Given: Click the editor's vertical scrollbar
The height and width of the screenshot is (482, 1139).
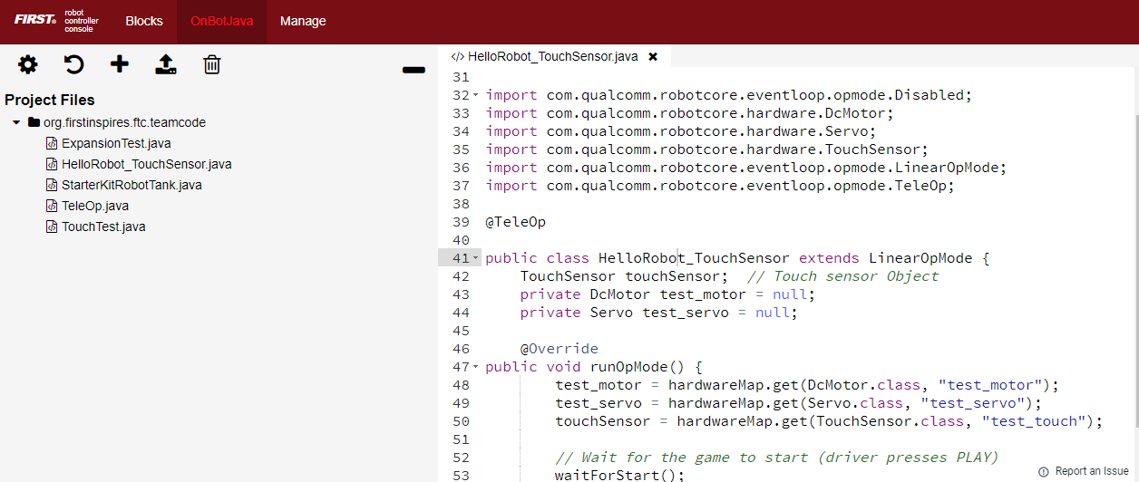Looking at the screenshot, I should point(1134,272).
